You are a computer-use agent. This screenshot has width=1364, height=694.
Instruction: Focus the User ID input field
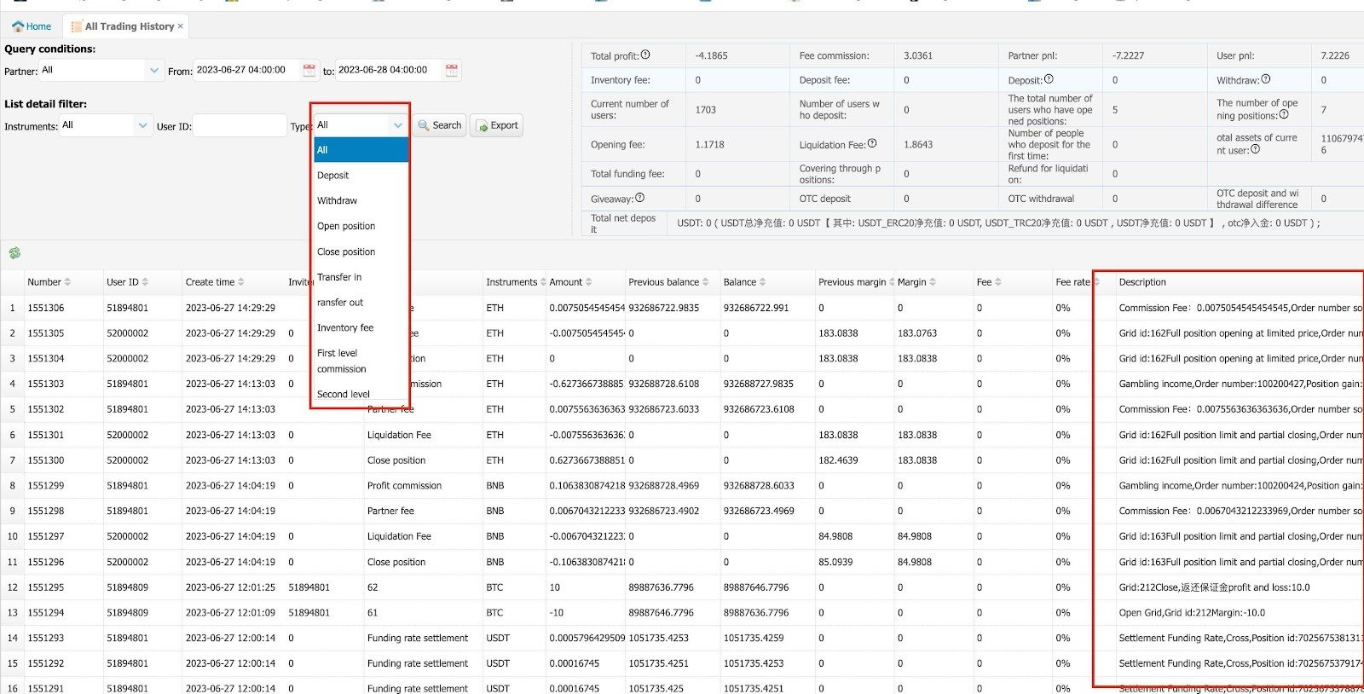pos(240,126)
